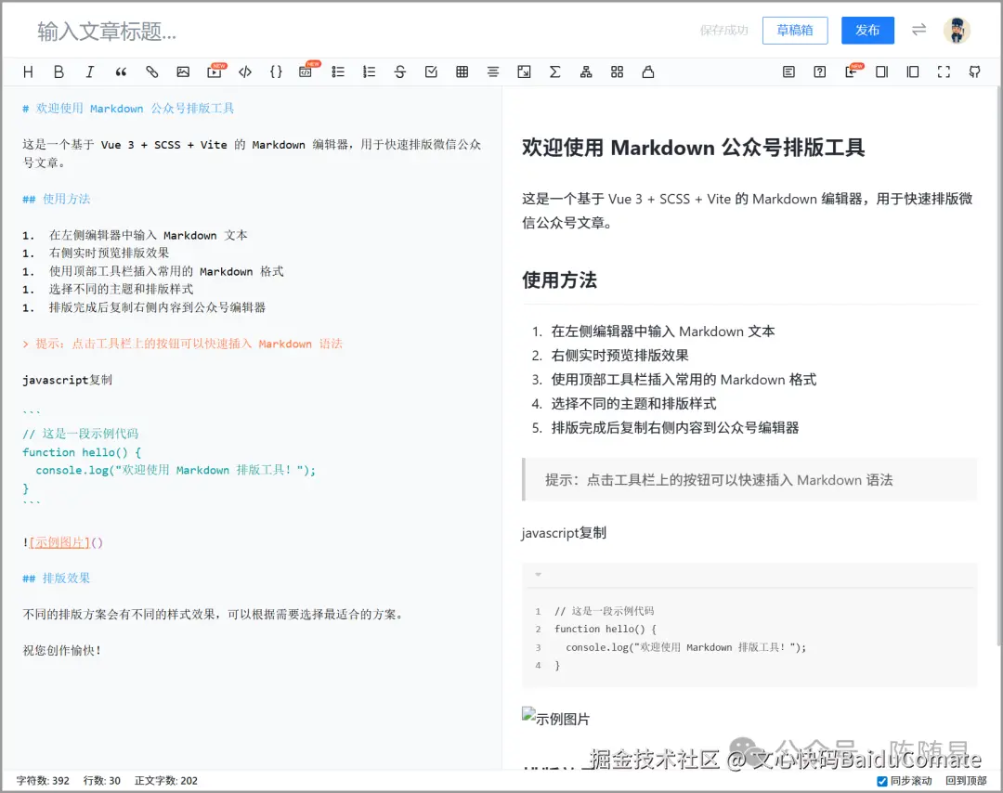Click 'javascript复制' line in the editor
The width and height of the screenshot is (1003, 793).
pyautogui.click(x=67, y=380)
